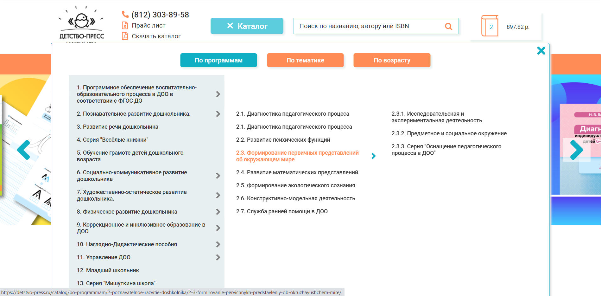
Task: Open 2.5 Формирование экологического сознания
Action: point(295,185)
